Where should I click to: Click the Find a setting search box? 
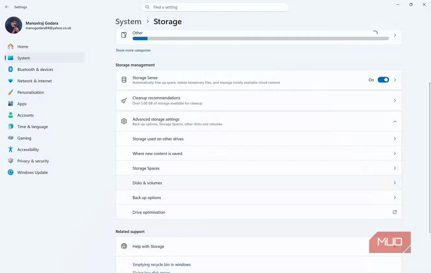[x=215, y=7]
